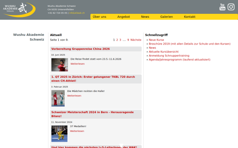
Task: Open the Instagram profile icon
Action: tap(231, 7)
